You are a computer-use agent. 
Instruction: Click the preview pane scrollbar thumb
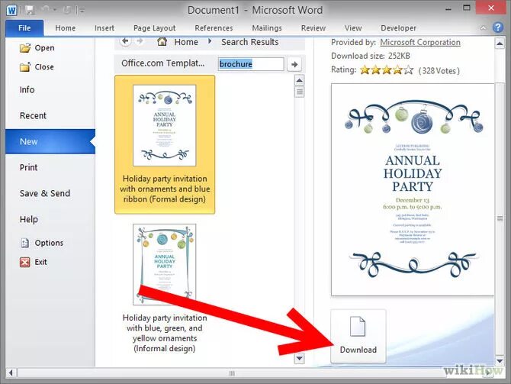500,218
